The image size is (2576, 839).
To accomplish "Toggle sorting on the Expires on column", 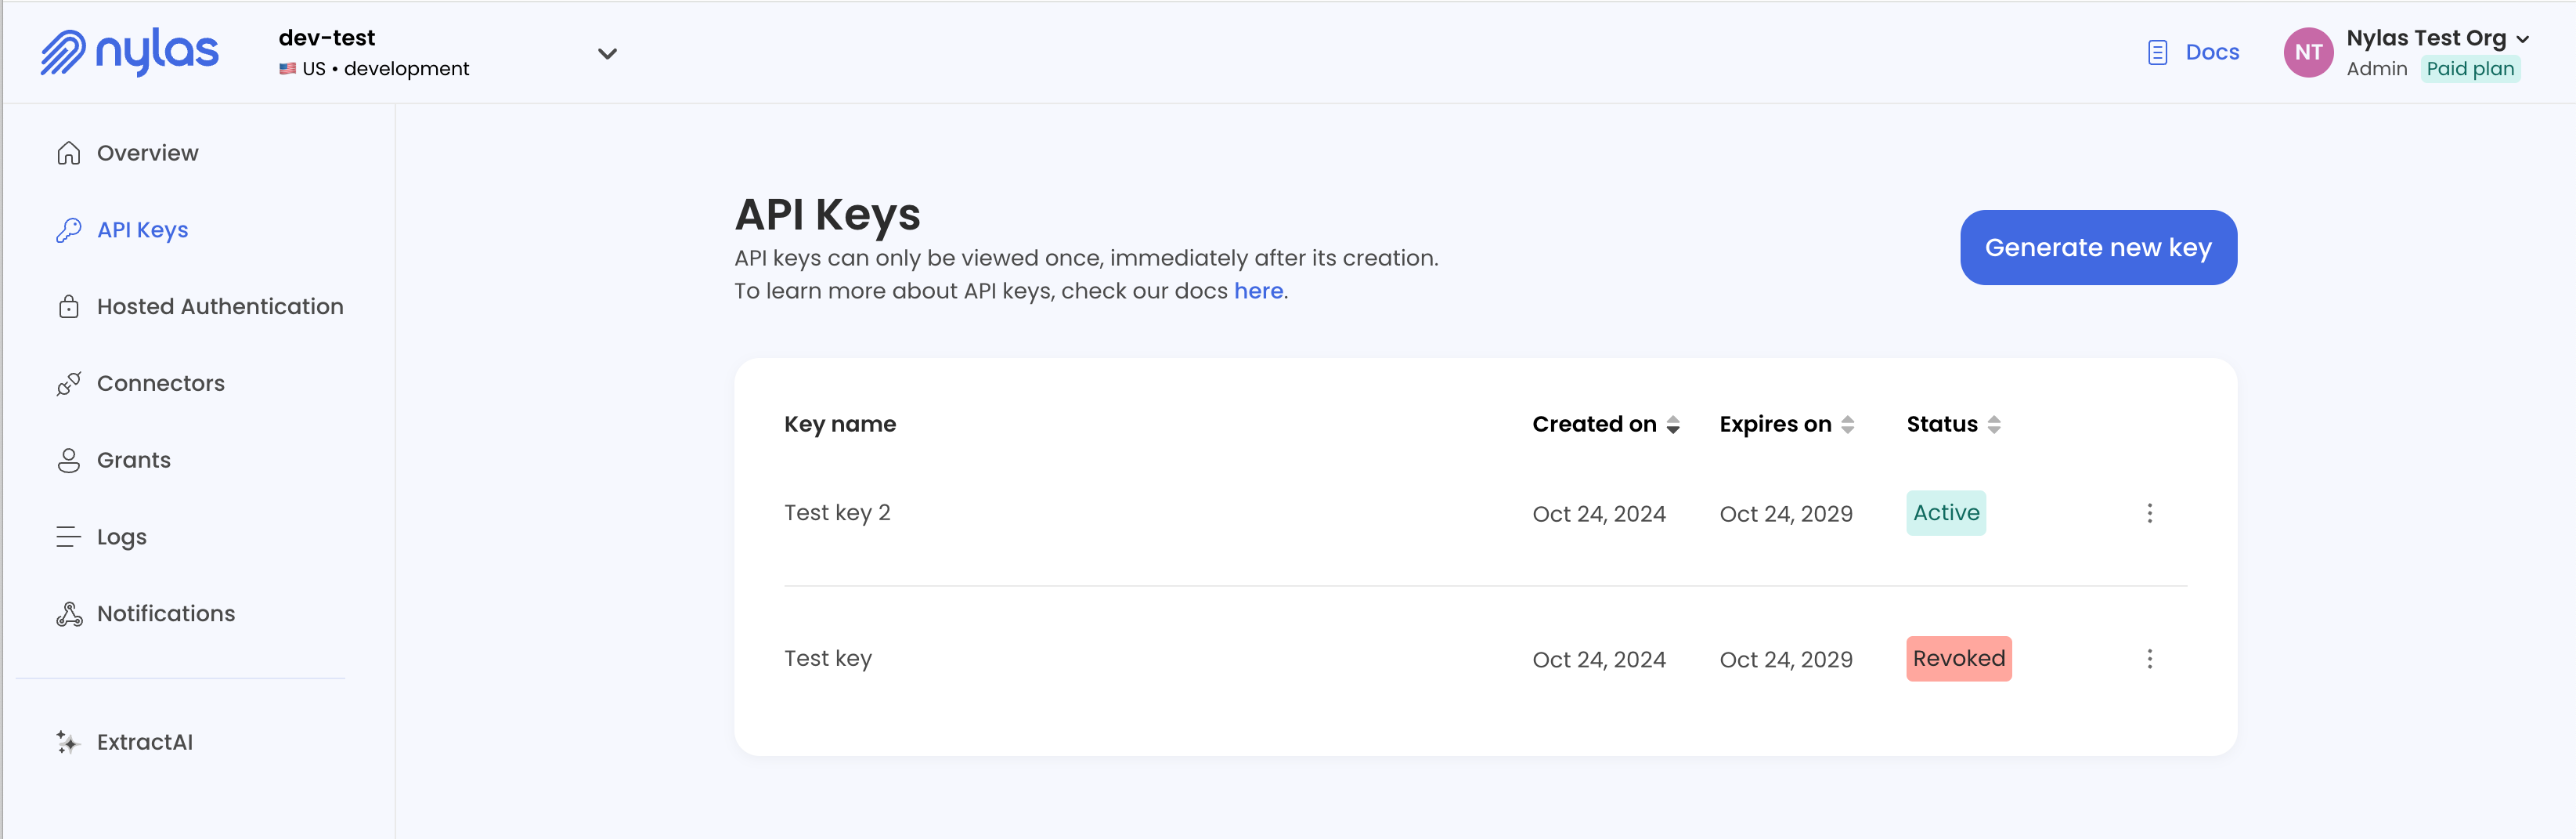I will pos(1847,424).
